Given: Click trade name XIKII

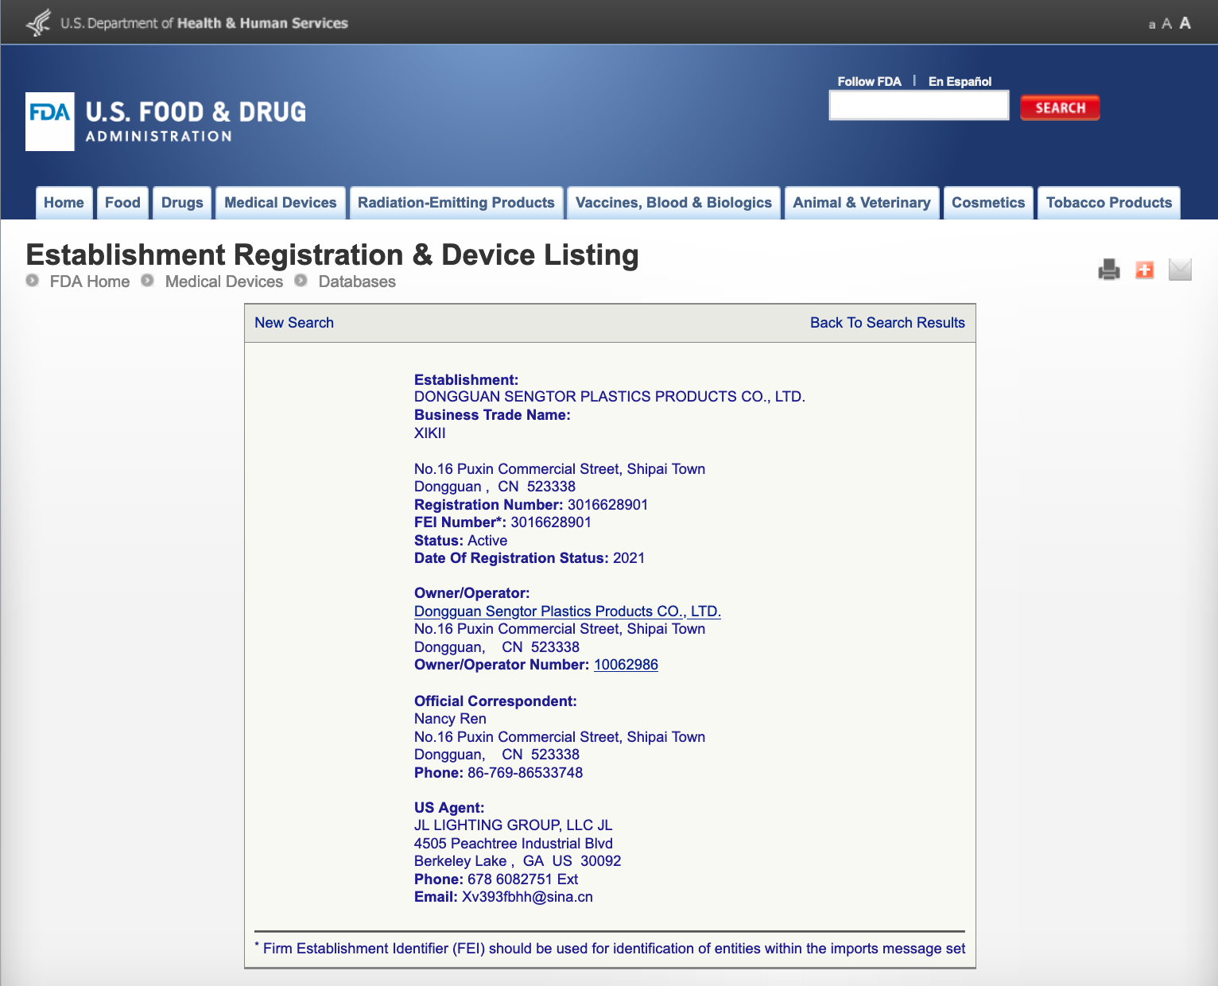Looking at the screenshot, I should [x=430, y=433].
